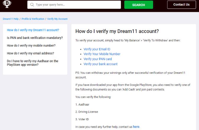Open 'How do I verify my email address?'
This screenshot has width=199, height=130.
[x=30, y=53]
